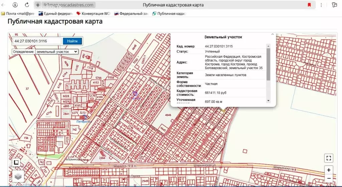
Task: Open the 'Почта' bookmark
Action: [x=18, y=14]
